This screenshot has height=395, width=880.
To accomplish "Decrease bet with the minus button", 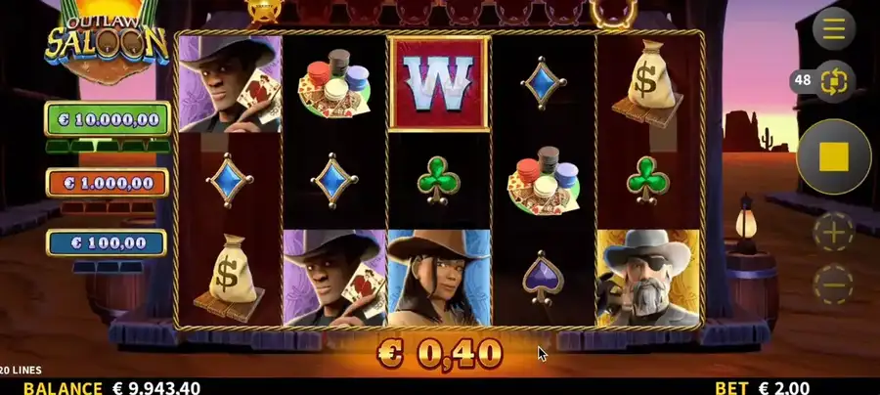I will click(x=833, y=285).
